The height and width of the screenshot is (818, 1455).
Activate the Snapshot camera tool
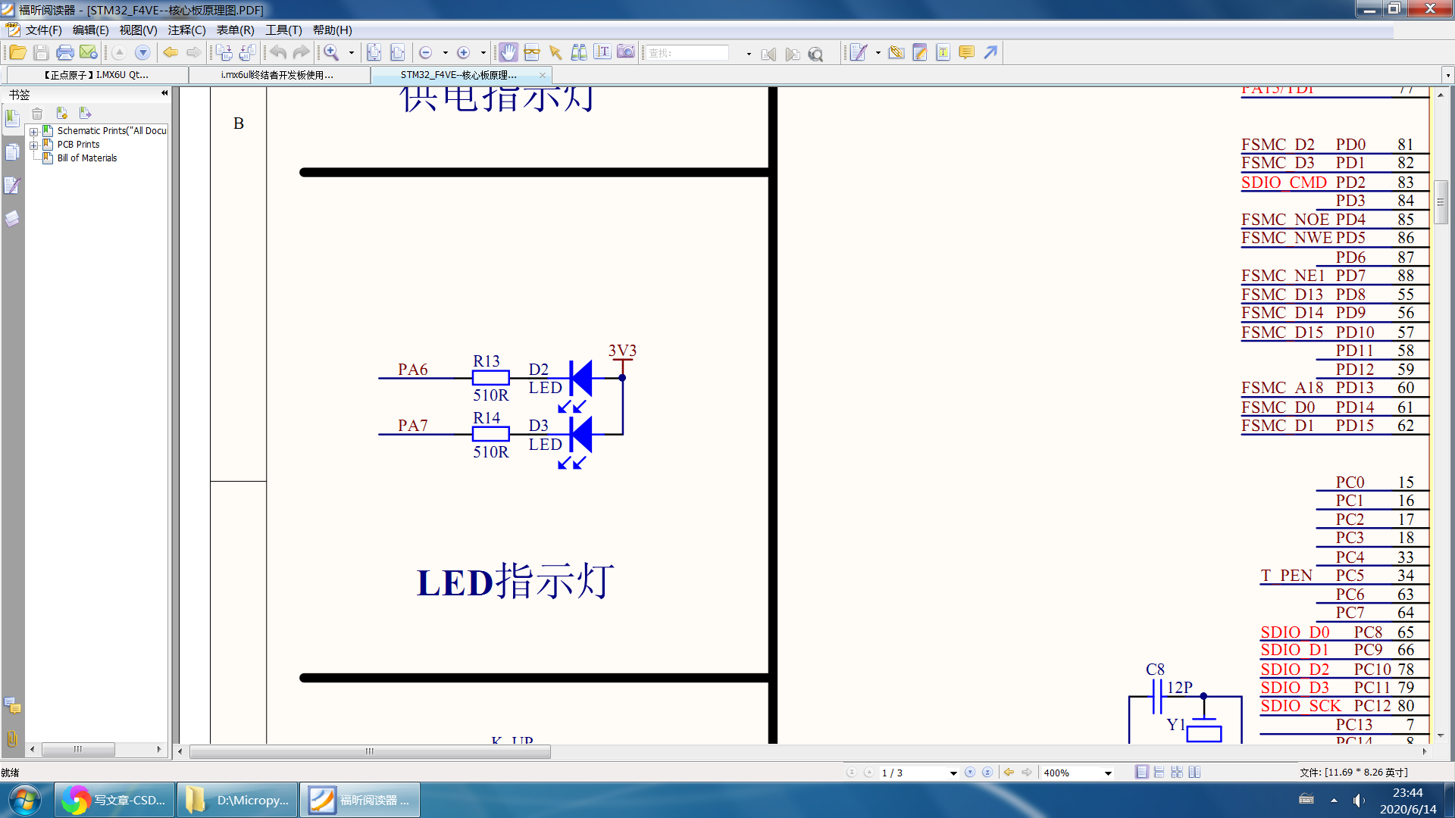[x=626, y=52]
